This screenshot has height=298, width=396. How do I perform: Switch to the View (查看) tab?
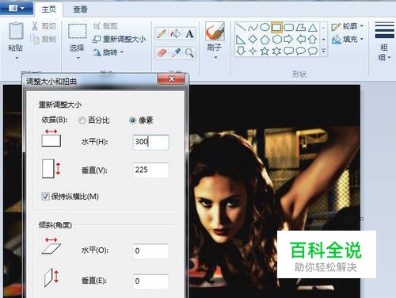point(80,10)
